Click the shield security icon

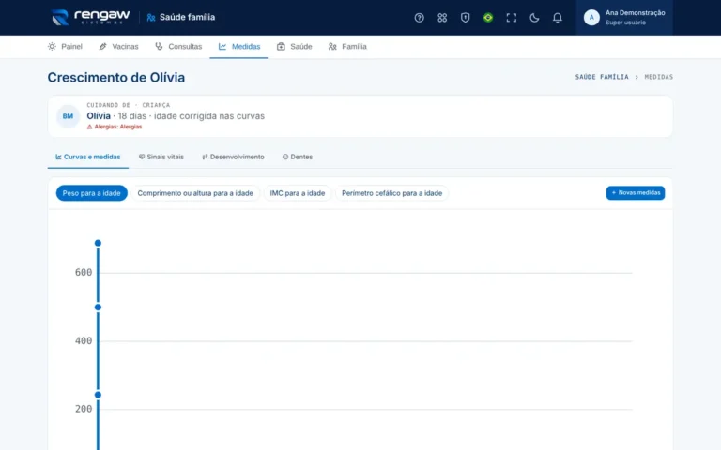(x=465, y=18)
